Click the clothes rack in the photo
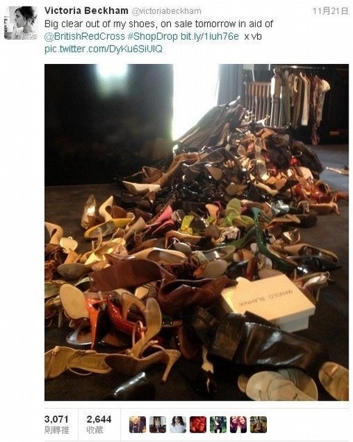The height and width of the screenshot is (442, 353). [300, 102]
